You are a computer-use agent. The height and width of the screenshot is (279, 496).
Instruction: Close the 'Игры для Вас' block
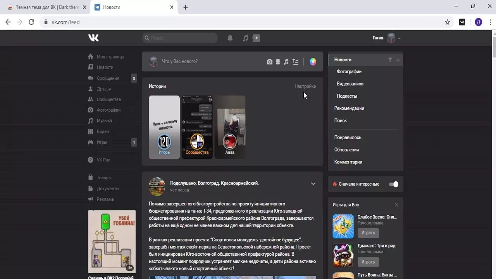(x=396, y=205)
